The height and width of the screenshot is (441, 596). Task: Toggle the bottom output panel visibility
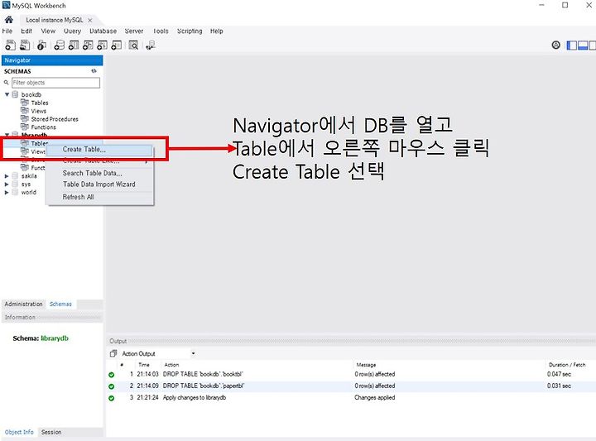click(582, 46)
